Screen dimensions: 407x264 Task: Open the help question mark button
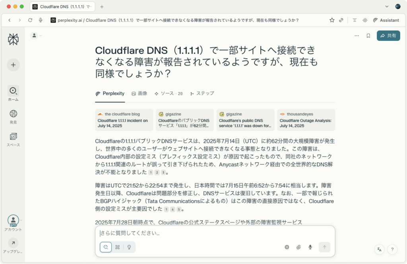(x=392, y=249)
